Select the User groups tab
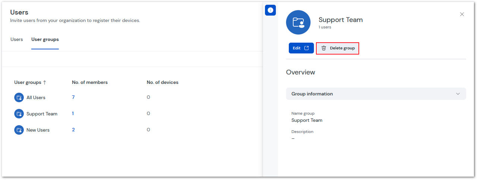This screenshot has height=180, width=477. [x=45, y=39]
